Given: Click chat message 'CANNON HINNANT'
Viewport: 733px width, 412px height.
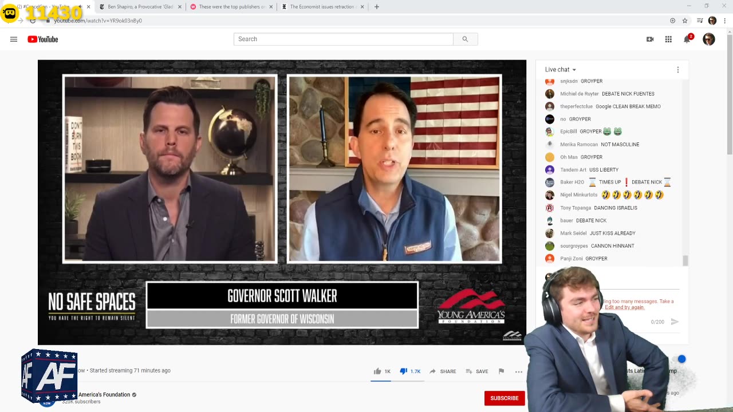Looking at the screenshot, I should 613,246.
